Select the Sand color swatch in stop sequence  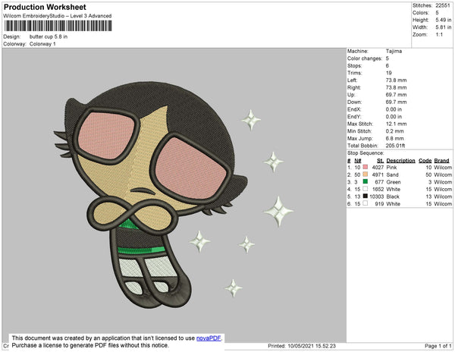point(366,174)
